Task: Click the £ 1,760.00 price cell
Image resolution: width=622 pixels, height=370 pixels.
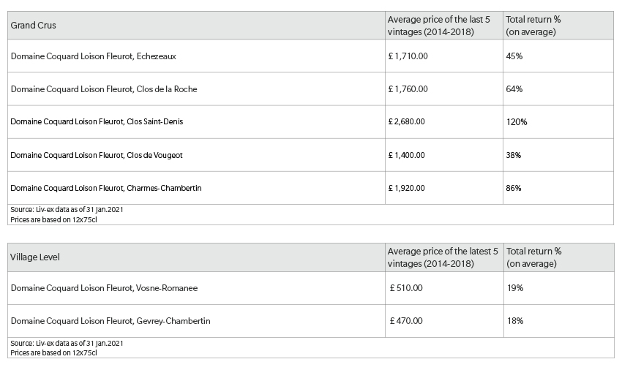Action: coord(408,89)
